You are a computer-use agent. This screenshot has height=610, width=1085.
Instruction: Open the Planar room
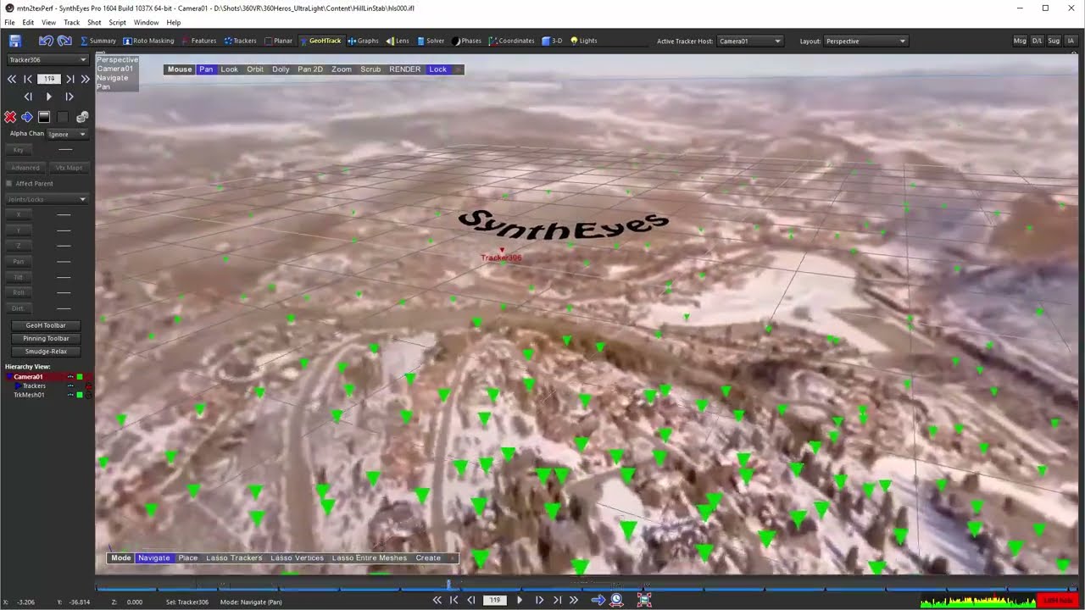(x=278, y=41)
